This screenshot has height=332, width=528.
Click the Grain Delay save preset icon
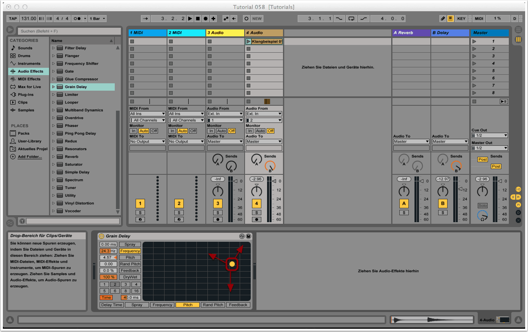coord(248,236)
